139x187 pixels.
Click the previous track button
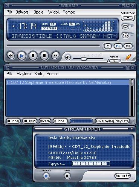click(11, 56)
